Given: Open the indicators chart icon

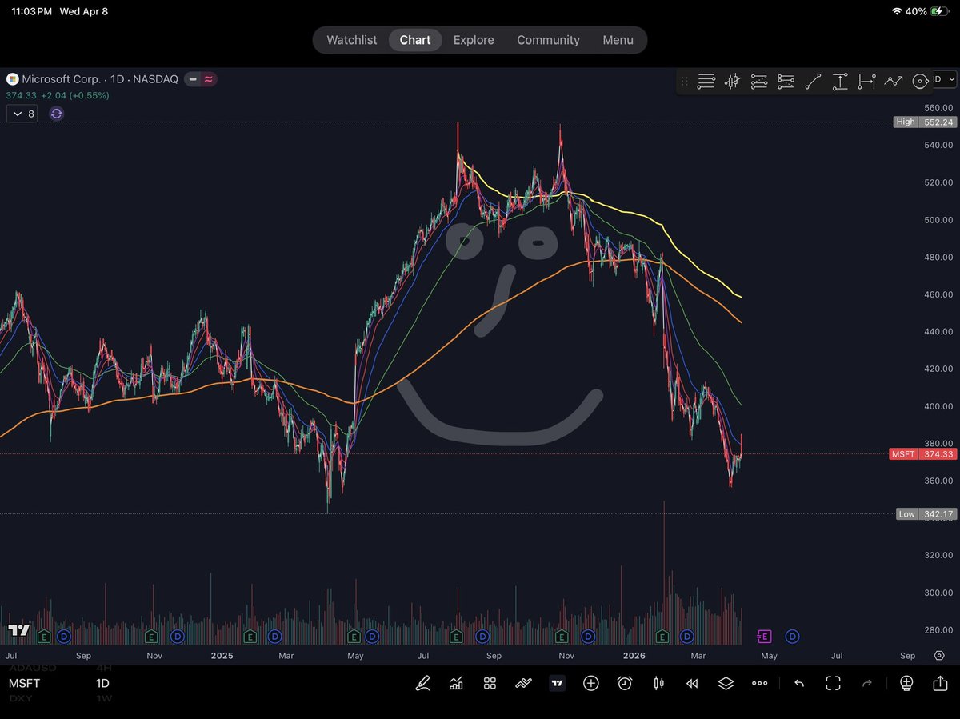Looking at the screenshot, I should tap(456, 683).
